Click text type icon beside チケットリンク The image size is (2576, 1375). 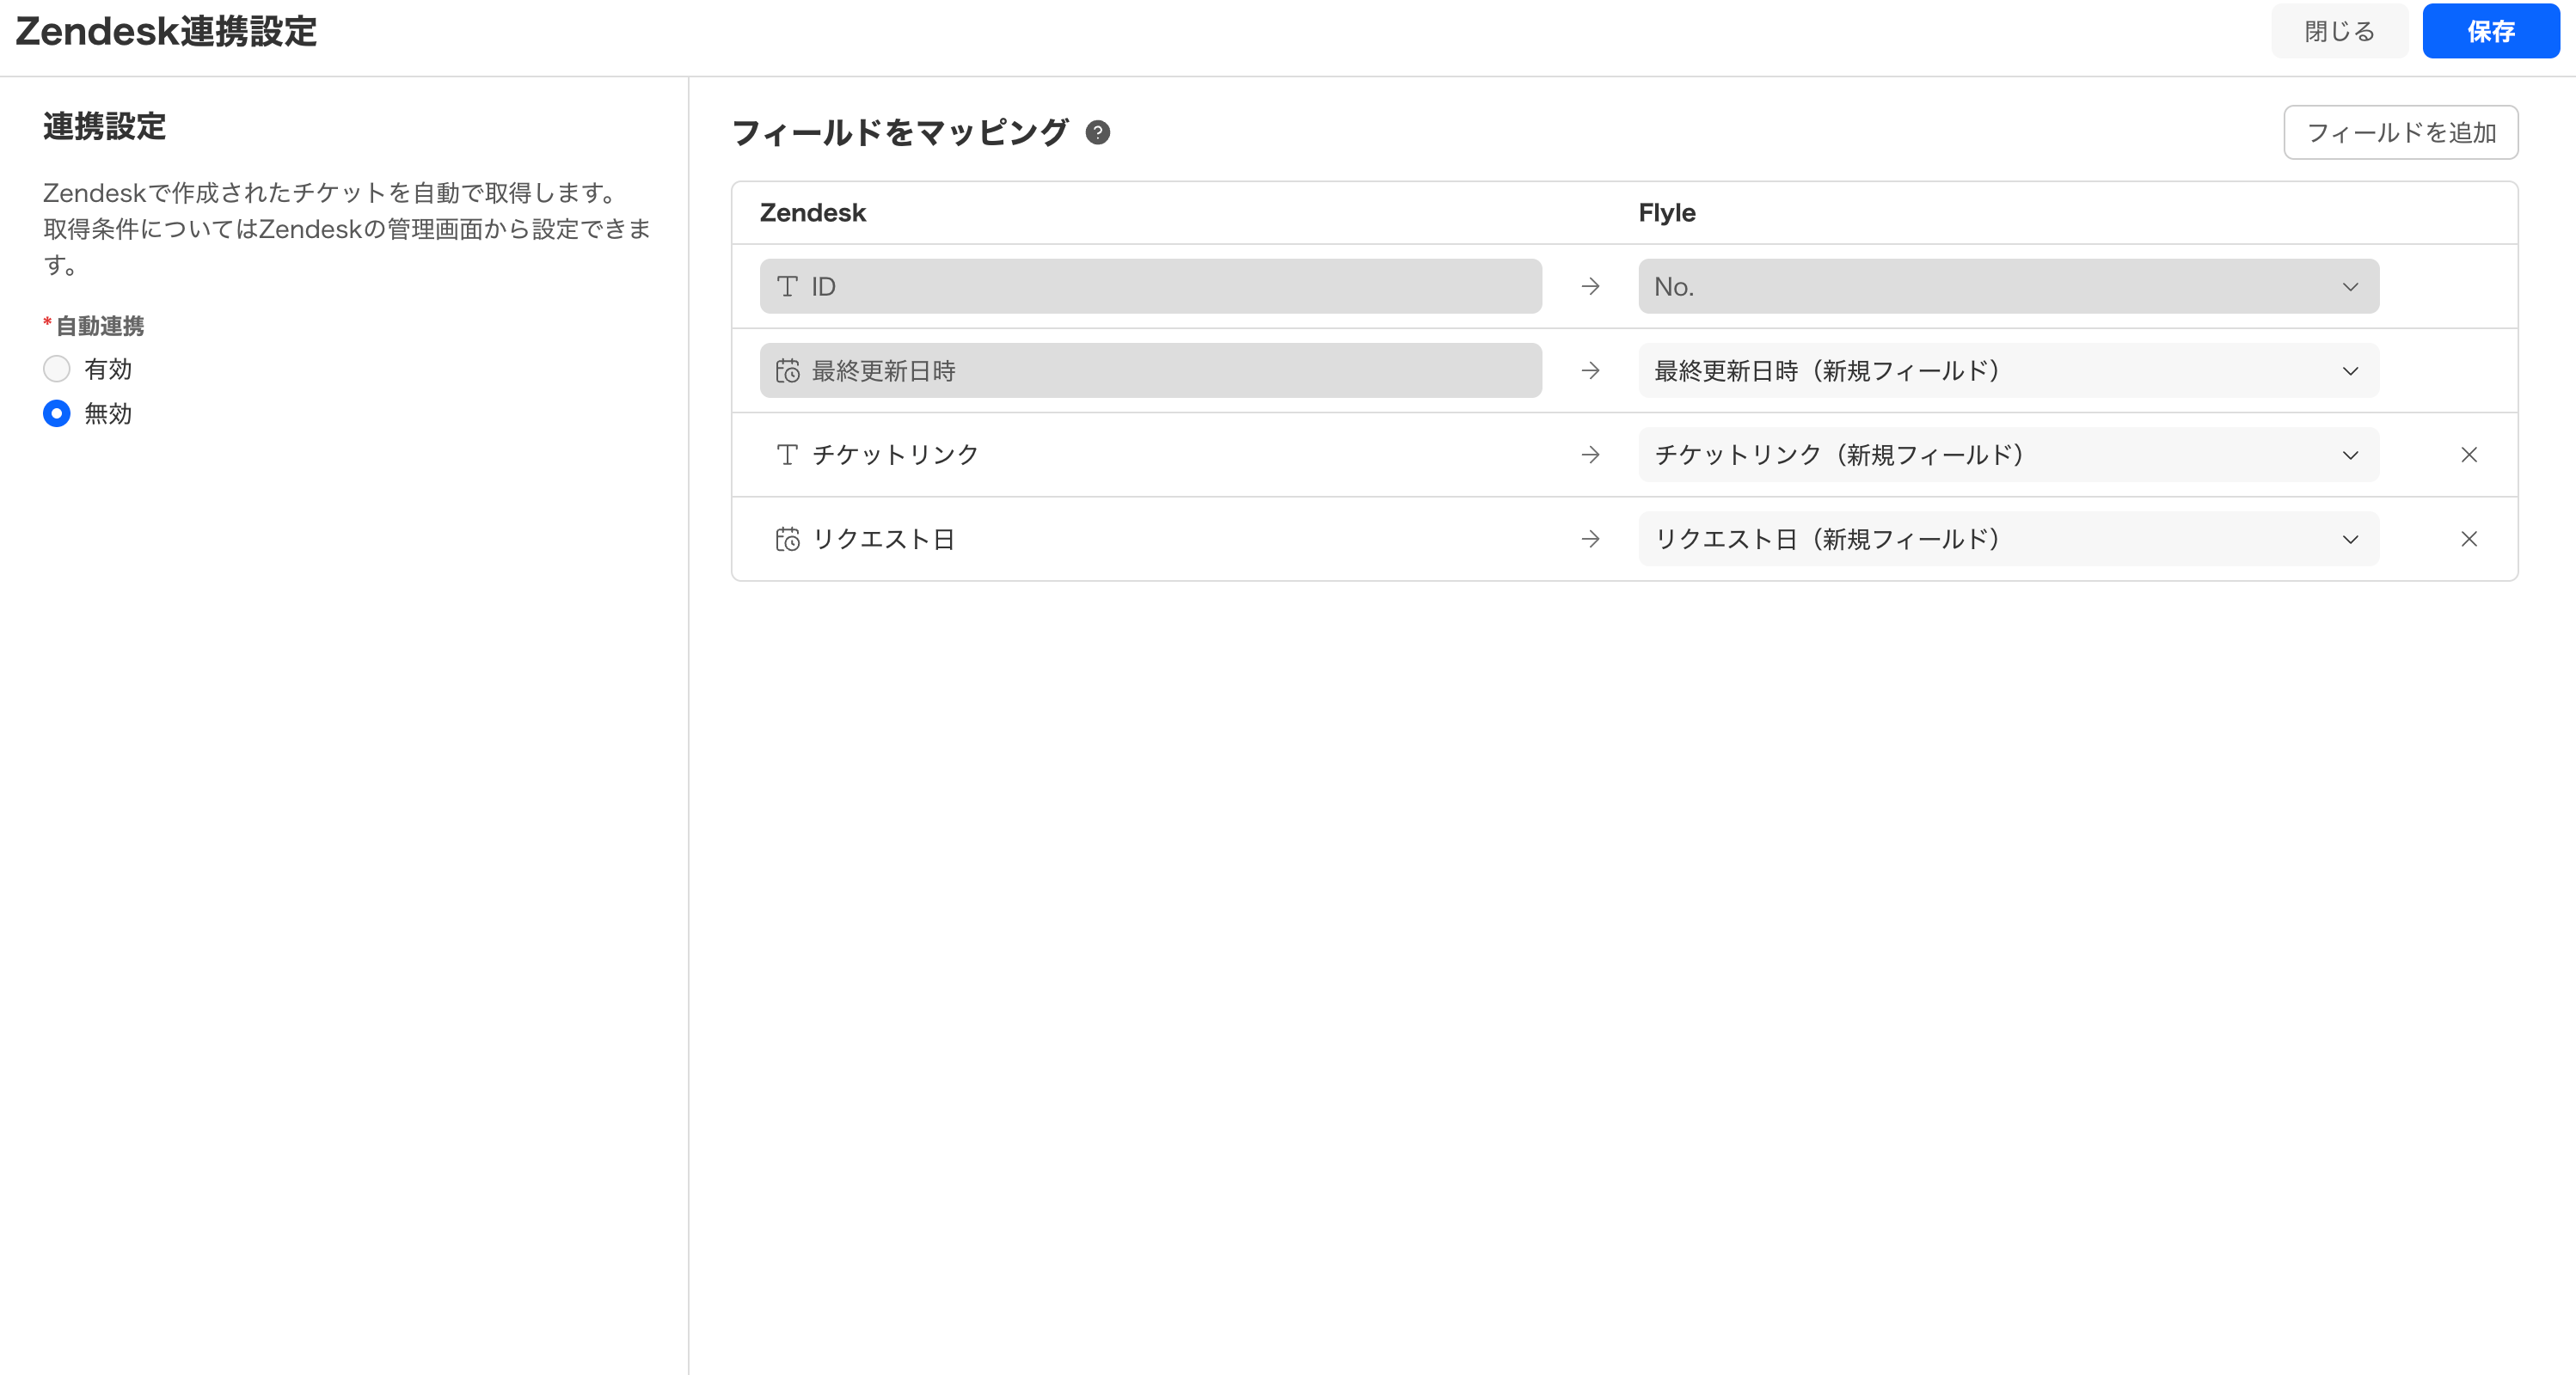pos(787,455)
